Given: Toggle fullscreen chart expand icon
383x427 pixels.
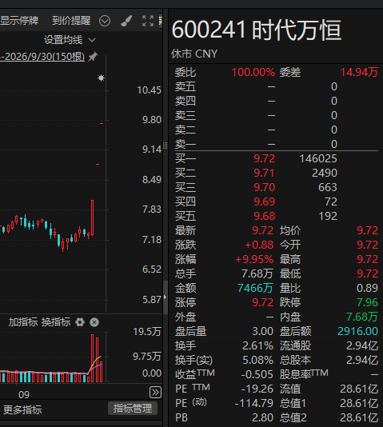Looking at the screenshot, I should pyautogui.click(x=148, y=21).
